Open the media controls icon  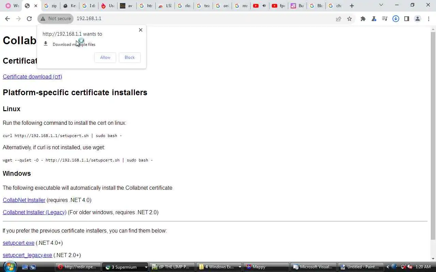coord(385,19)
